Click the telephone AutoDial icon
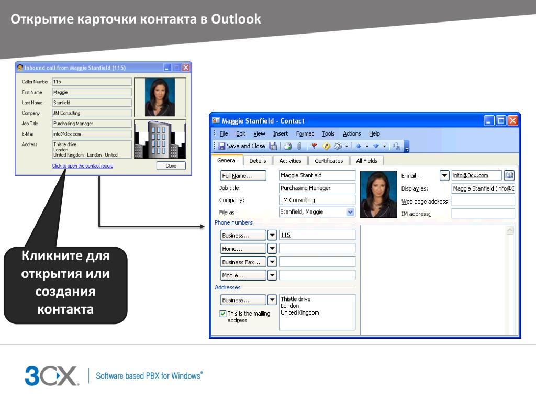 (338, 147)
